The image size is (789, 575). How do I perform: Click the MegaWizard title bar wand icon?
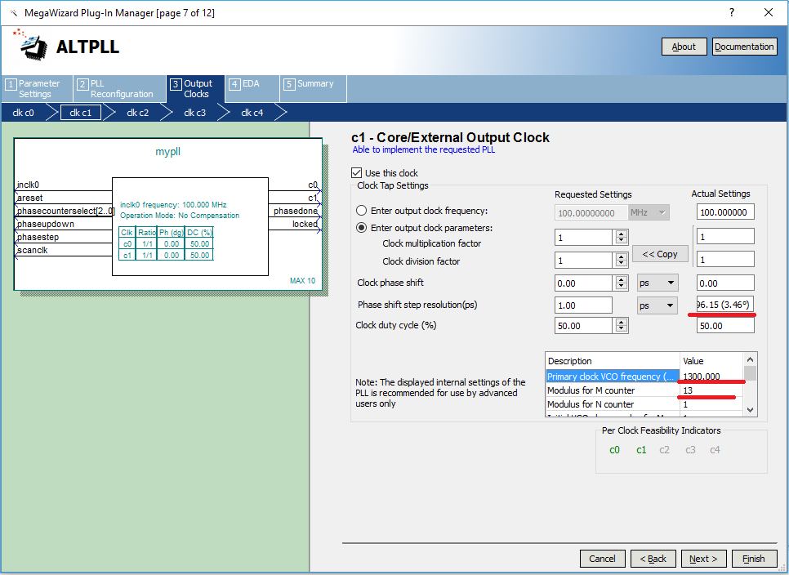coord(14,13)
